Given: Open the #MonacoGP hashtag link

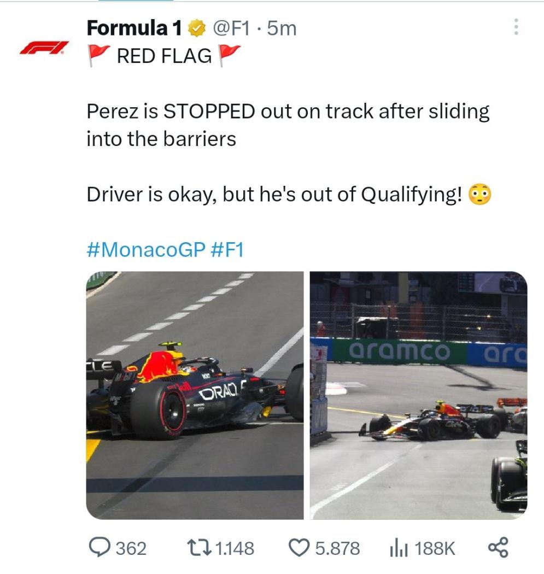Looking at the screenshot, I should (145, 249).
